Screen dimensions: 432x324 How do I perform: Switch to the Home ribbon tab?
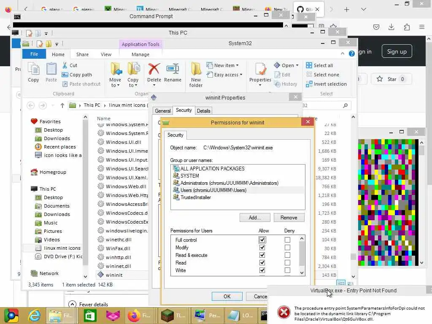click(58, 54)
